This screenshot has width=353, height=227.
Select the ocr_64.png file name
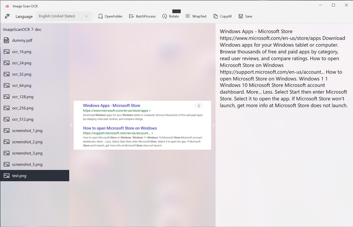click(22, 85)
